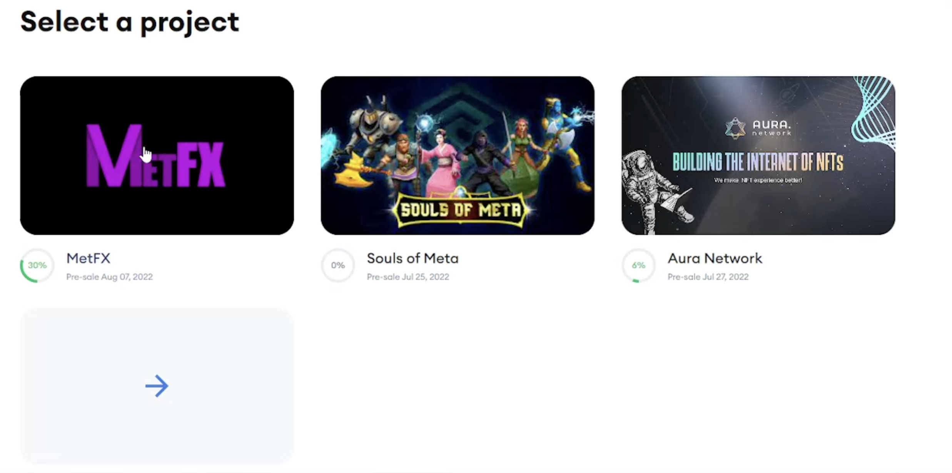The height and width of the screenshot is (473, 952).
Task: Open the MetFX project banner
Action: tap(157, 155)
